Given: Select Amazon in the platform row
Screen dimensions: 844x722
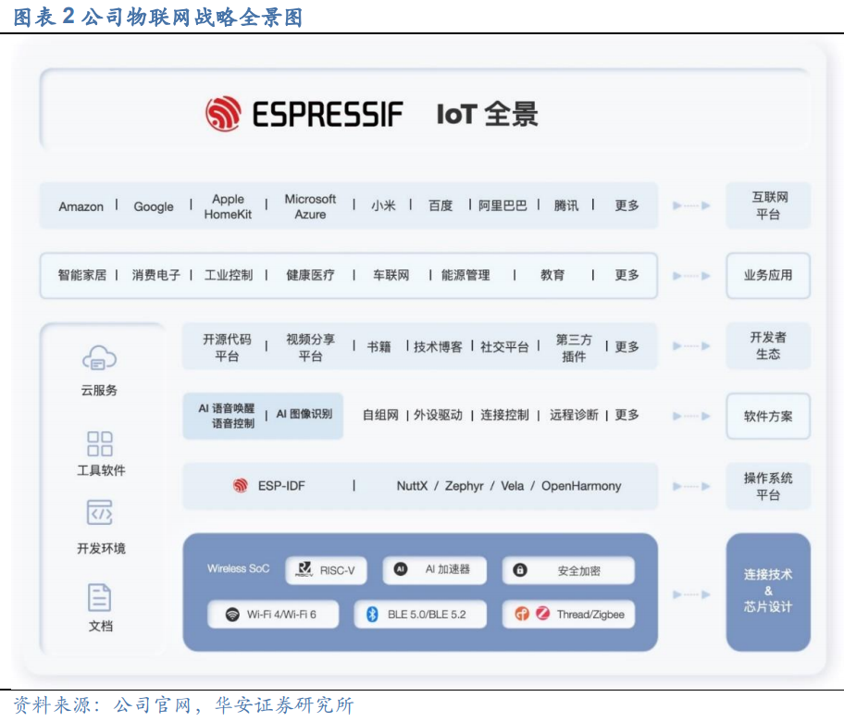Looking at the screenshot, I should pos(81,206).
